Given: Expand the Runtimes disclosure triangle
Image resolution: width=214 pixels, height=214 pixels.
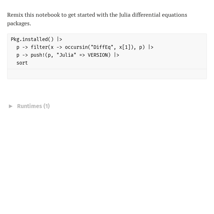Looking at the screenshot, I should click(x=11, y=106).
